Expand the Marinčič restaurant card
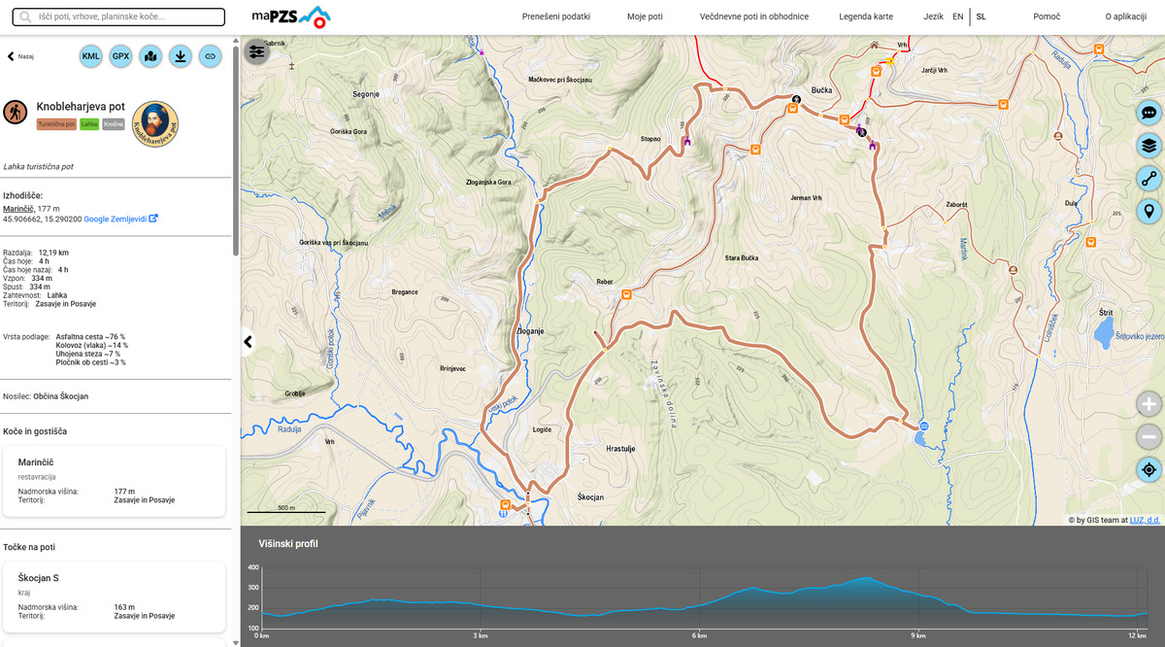 [115, 481]
